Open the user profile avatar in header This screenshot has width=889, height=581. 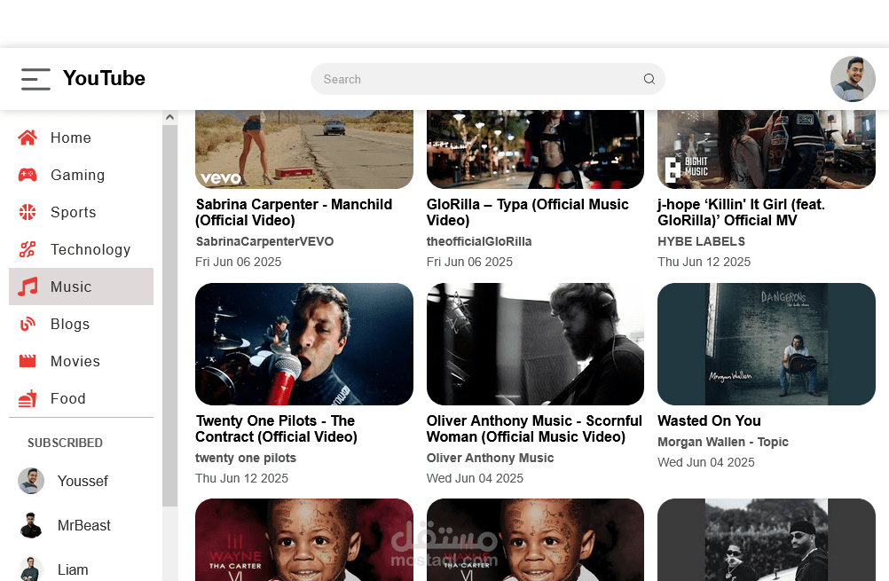(x=853, y=79)
